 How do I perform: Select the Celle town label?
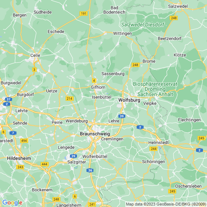[x=35, y=55]
